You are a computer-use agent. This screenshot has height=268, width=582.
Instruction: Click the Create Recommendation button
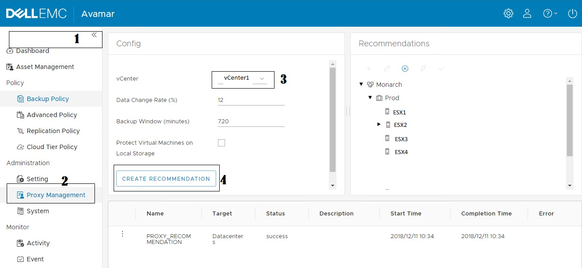click(x=166, y=179)
